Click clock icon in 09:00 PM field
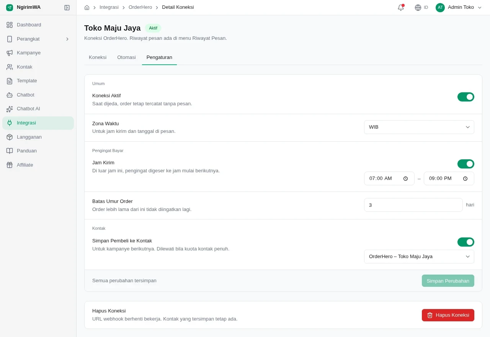The width and height of the screenshot is (490, 337). (465, 178)
